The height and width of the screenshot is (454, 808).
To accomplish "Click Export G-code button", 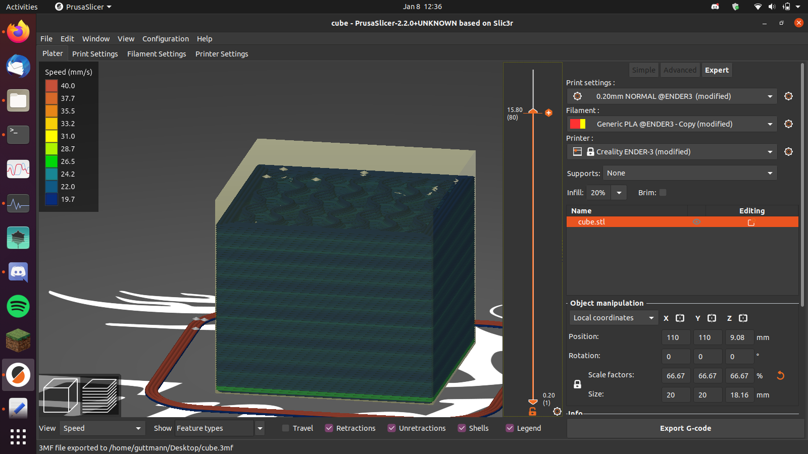I will (685, 428).
